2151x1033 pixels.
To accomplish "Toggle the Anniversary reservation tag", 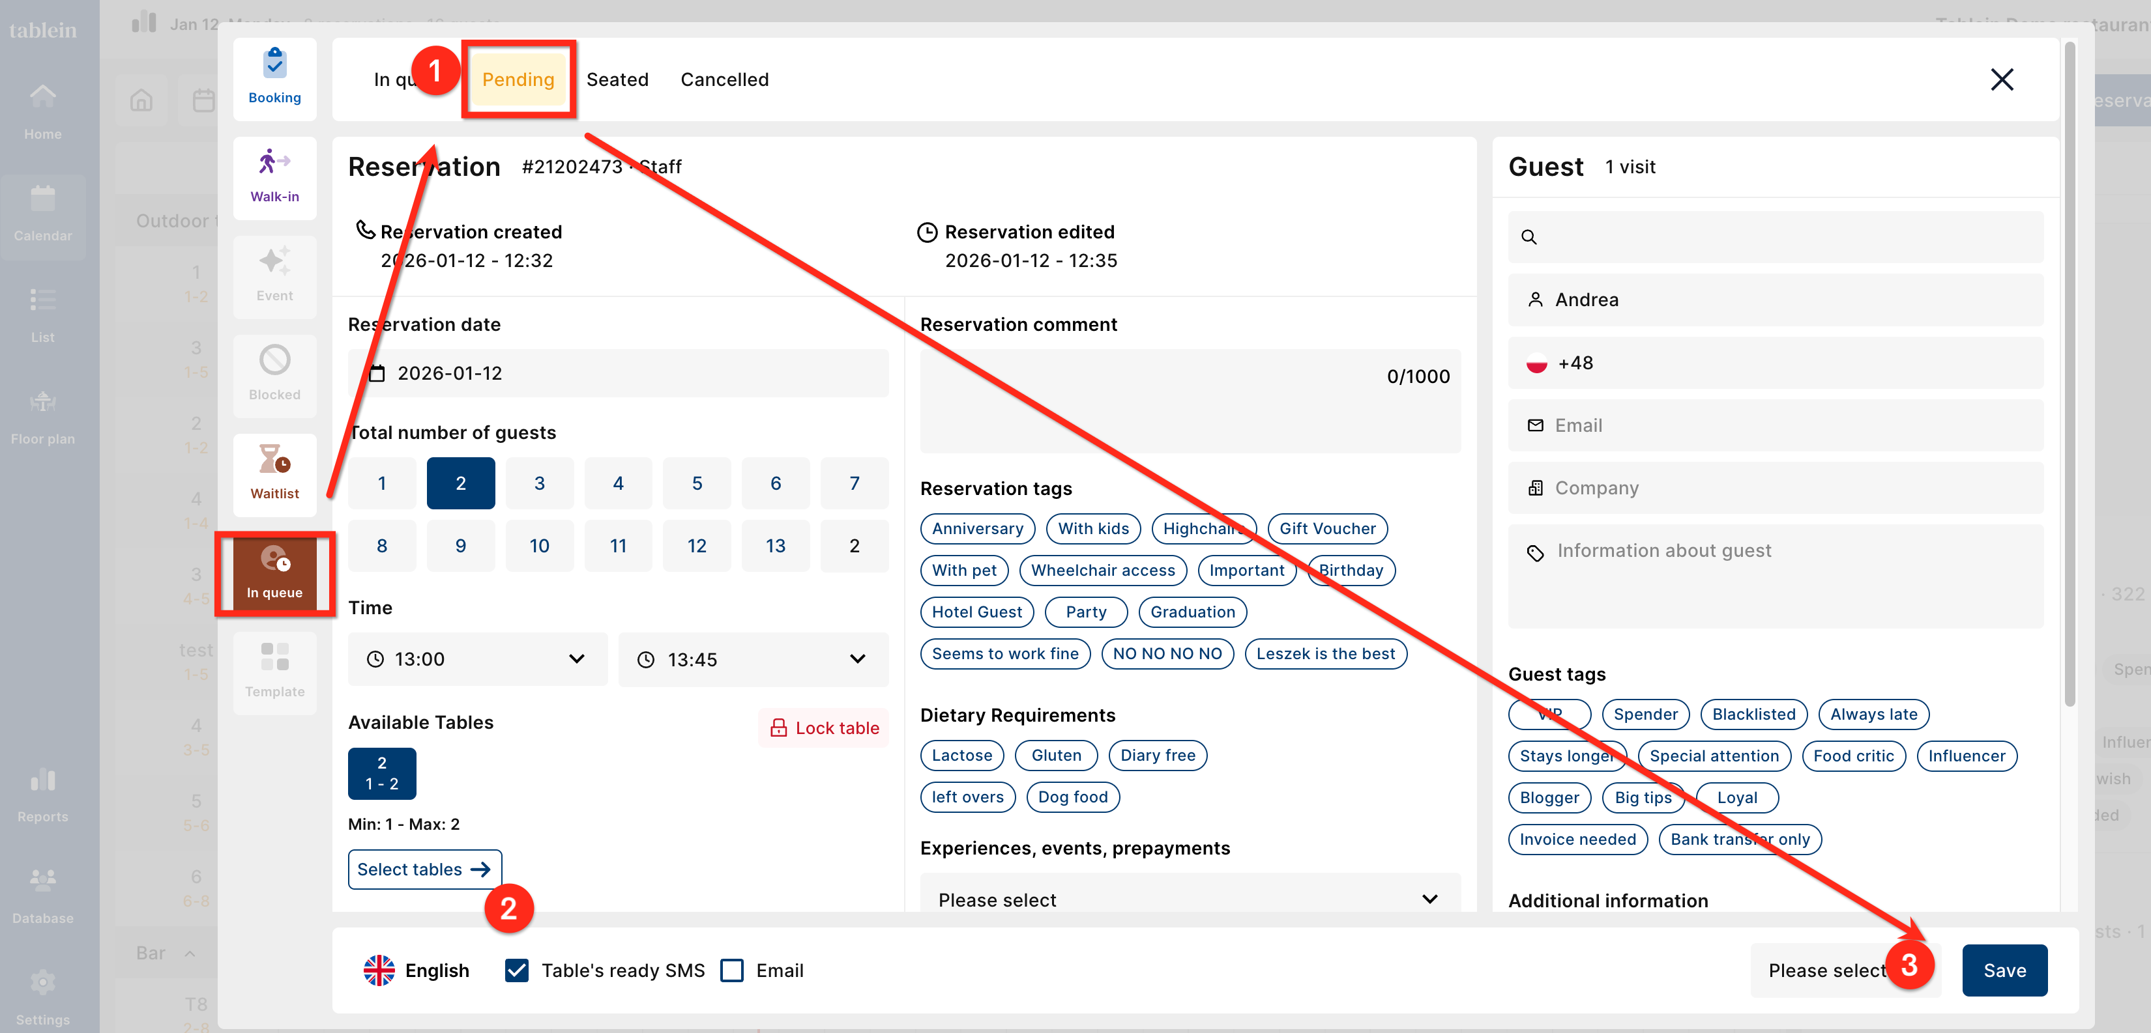I will (977, 528).
